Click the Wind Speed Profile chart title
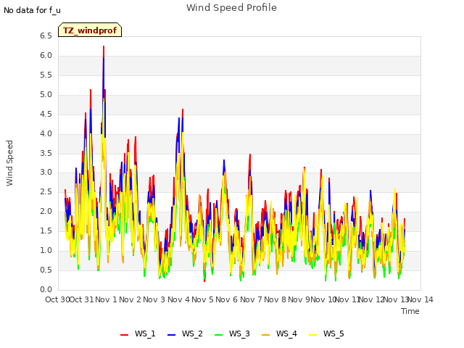 coord(231,8)
